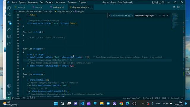Open the Выделение menu

33,2
